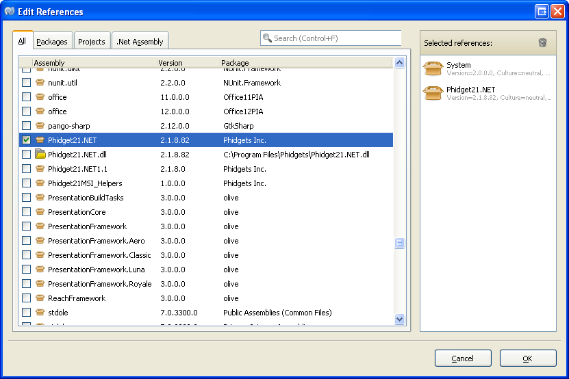Click the scroll down arrow of assembly list

coord(400,319)
